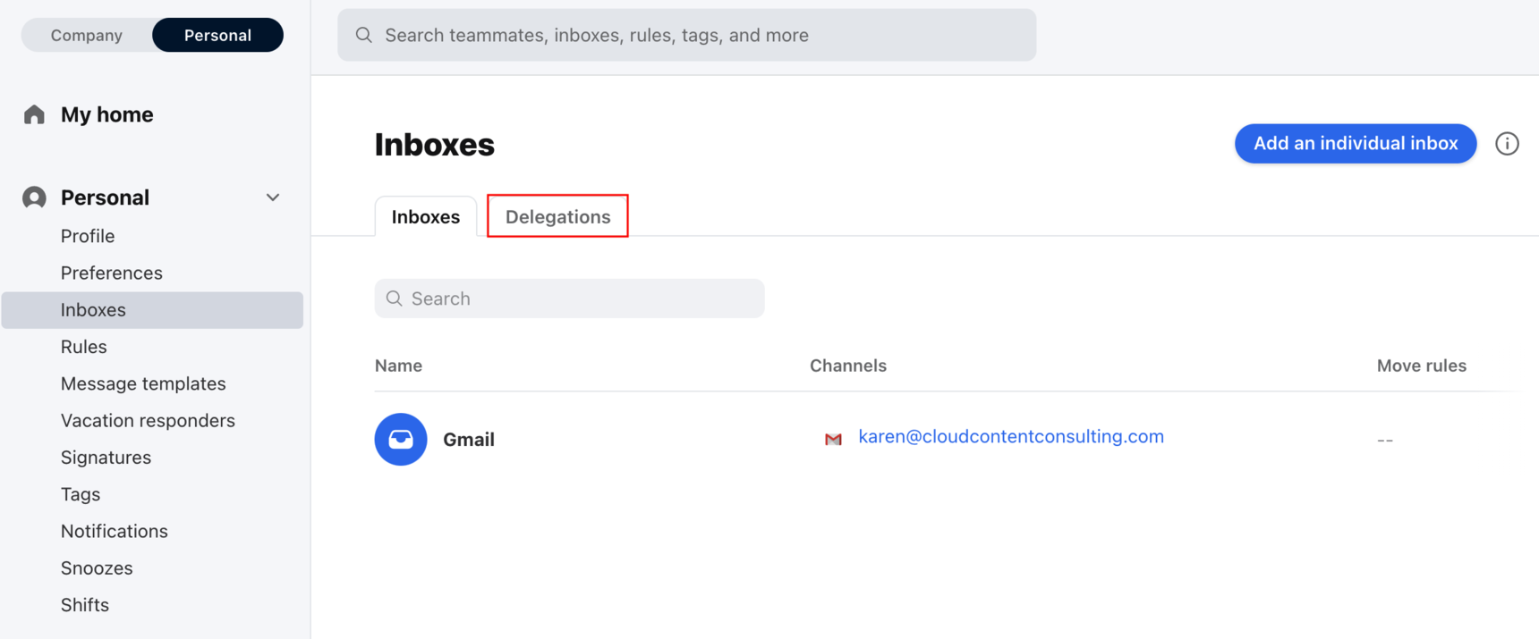This screenshot has height=639, width=1539.
Task: Click Add an individual inbox button
Action: pyautogui.click(x=1355, y=144)
